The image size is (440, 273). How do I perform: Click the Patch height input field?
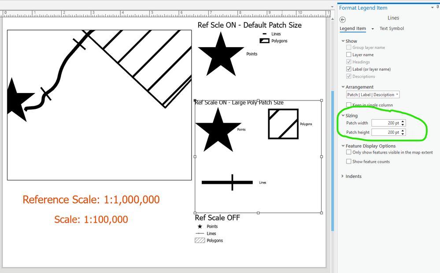(386, 132)
